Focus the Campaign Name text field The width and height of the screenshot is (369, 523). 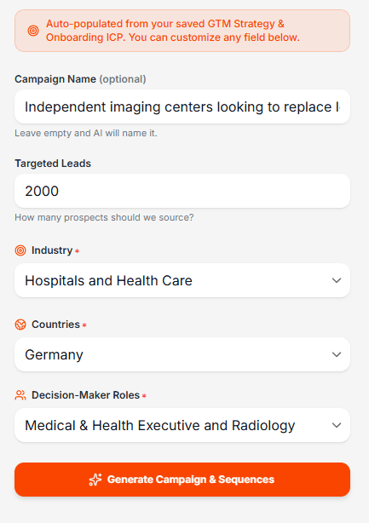[182, 106]
